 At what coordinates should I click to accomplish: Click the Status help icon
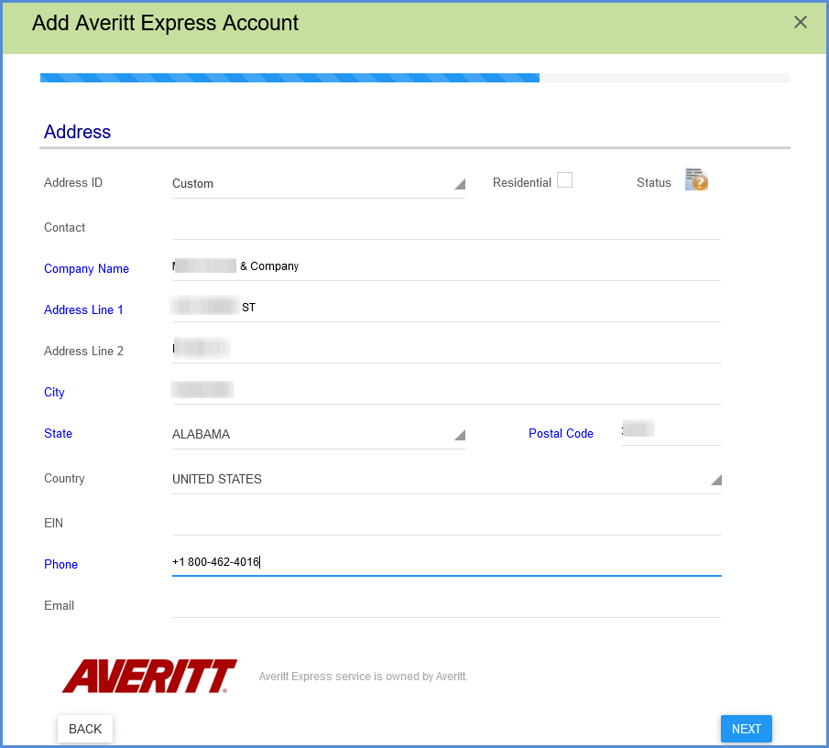pos(696,179)
